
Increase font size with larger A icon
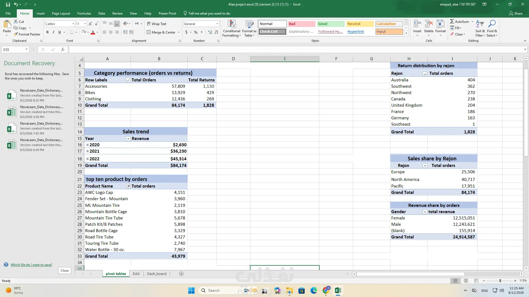coord(90,24)
